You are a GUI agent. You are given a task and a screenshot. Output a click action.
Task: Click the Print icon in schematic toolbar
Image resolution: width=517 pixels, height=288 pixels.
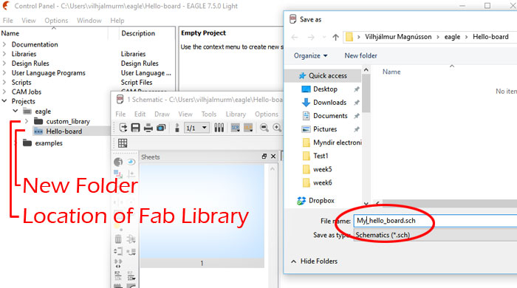[148, 128]
